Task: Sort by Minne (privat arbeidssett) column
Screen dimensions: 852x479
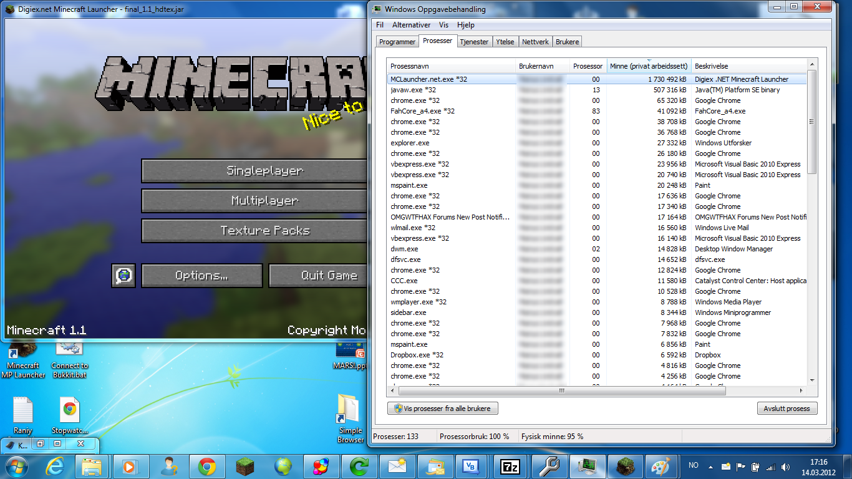Action: click(x=649, y=66)
